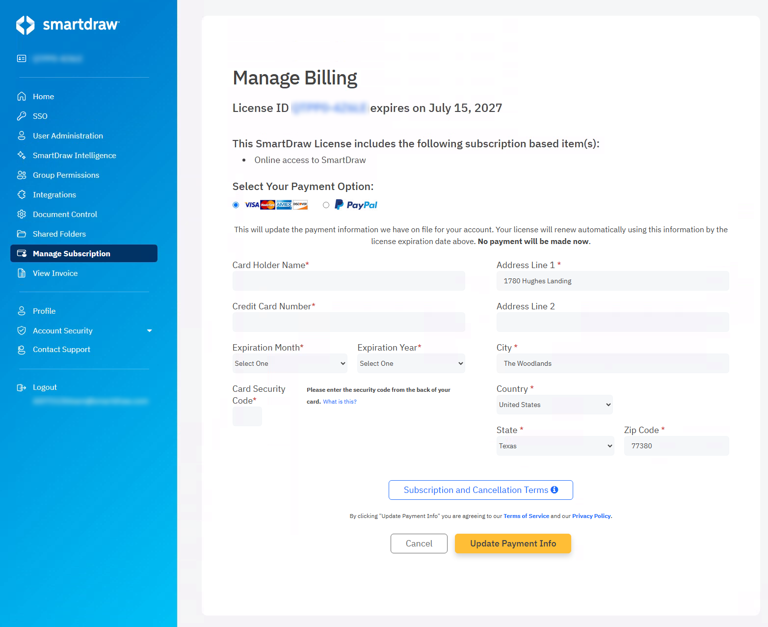Screen dimensions: 768x627
Task: Click the Update Payment Info button
Action: point(513,544)
